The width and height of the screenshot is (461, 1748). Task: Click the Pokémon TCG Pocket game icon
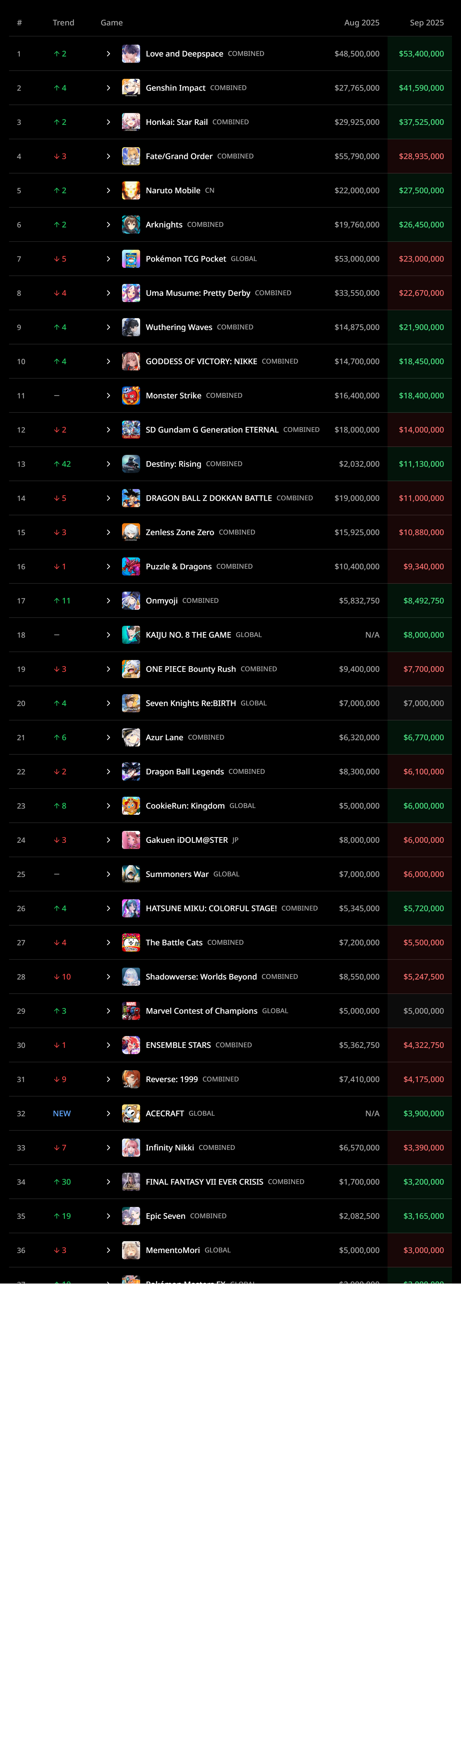131,259
